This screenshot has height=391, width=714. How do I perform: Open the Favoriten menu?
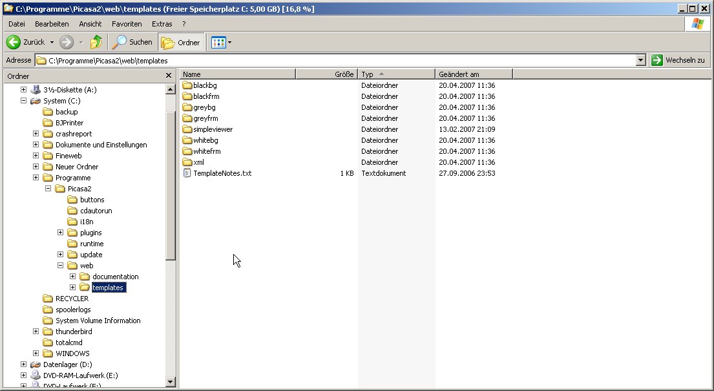coord(127,24)
